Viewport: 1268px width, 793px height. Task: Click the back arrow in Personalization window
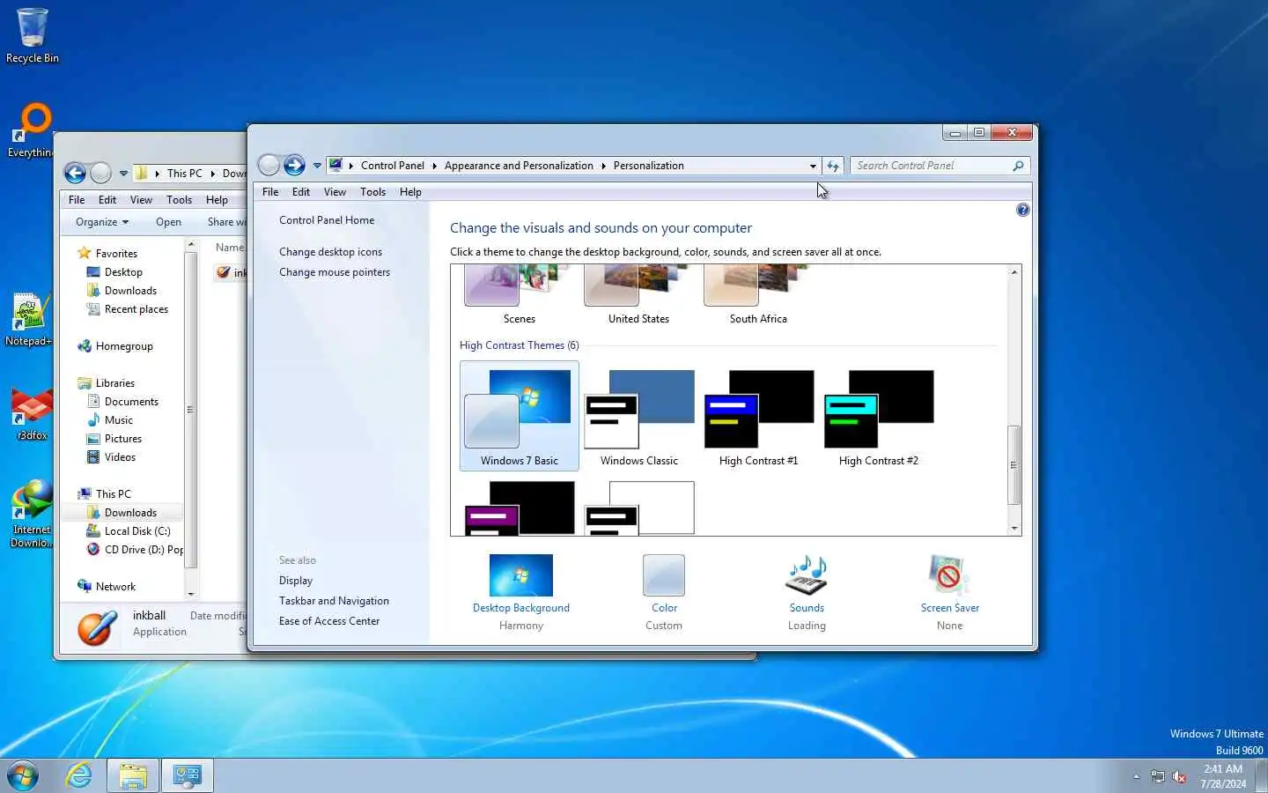tap(269, 165)
